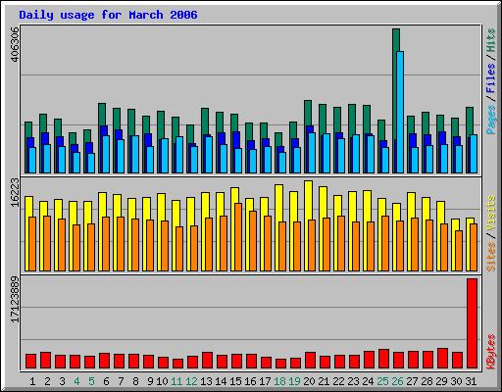Viewport: 502px width, 392px height.
Task: Click day label 3 on the x-axis
Action: pos(62,381)
